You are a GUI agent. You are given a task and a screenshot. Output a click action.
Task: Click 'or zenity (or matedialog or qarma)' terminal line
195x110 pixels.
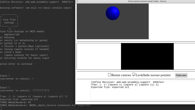coord(24,40)
